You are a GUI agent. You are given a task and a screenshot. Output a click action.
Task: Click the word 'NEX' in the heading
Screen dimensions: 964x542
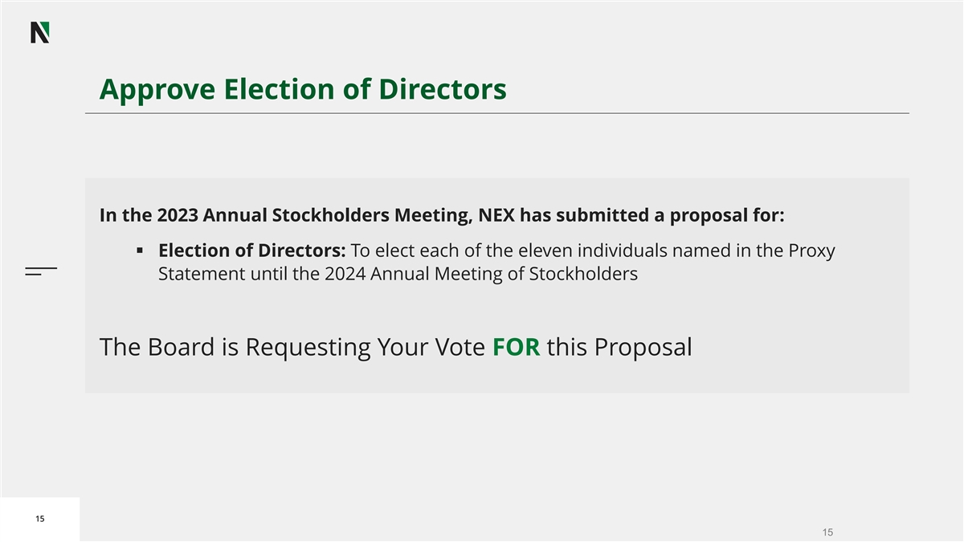[x=497, y=215]
